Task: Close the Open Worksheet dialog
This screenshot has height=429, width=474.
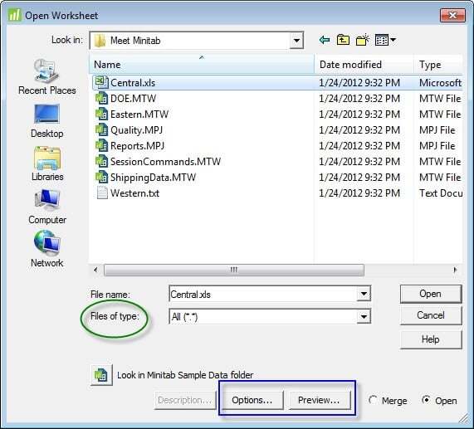Action: pyautogui.click(x=452, y=15)
